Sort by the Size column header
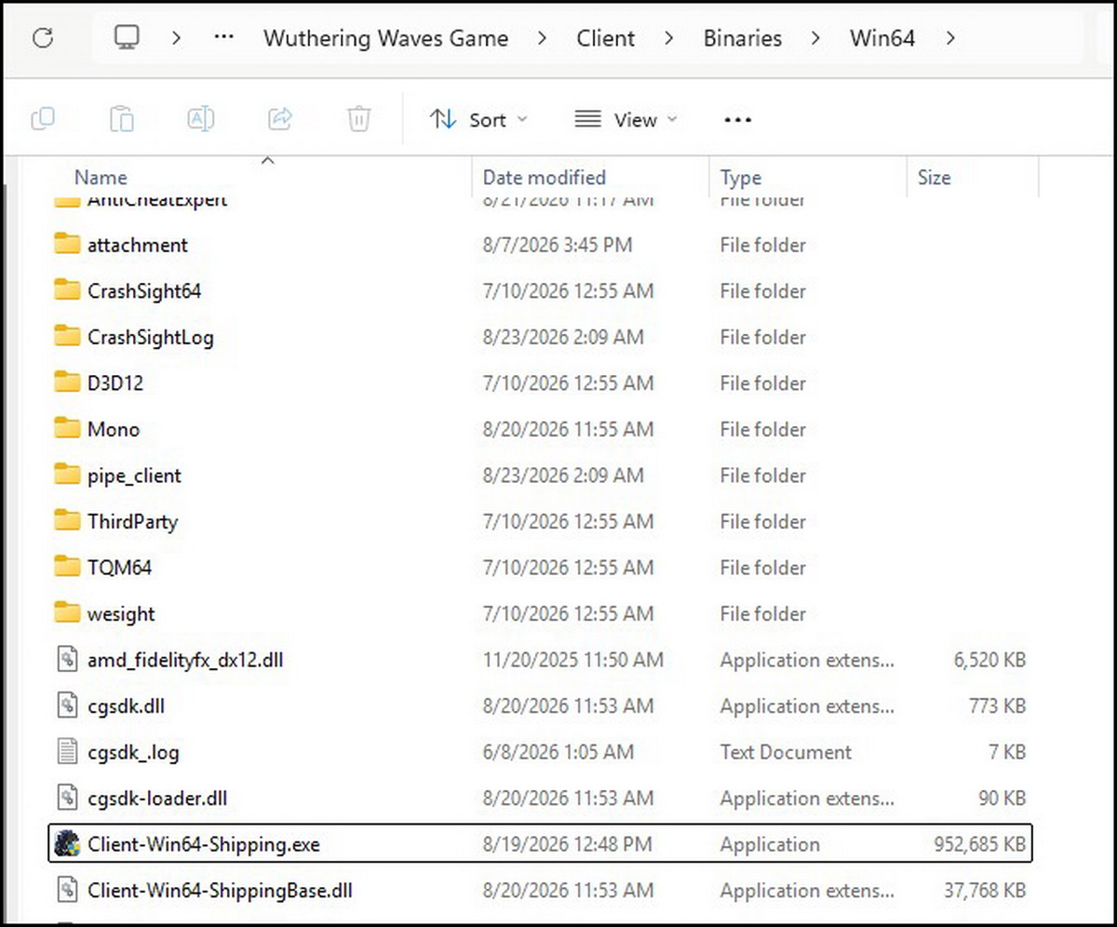The width and height of the screenshot is (1117, 927). (x=934, y=177)
